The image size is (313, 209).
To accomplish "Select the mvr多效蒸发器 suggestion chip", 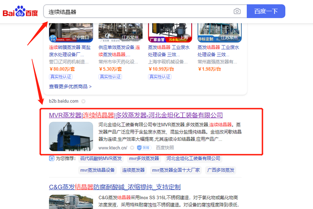I will 144,159.
